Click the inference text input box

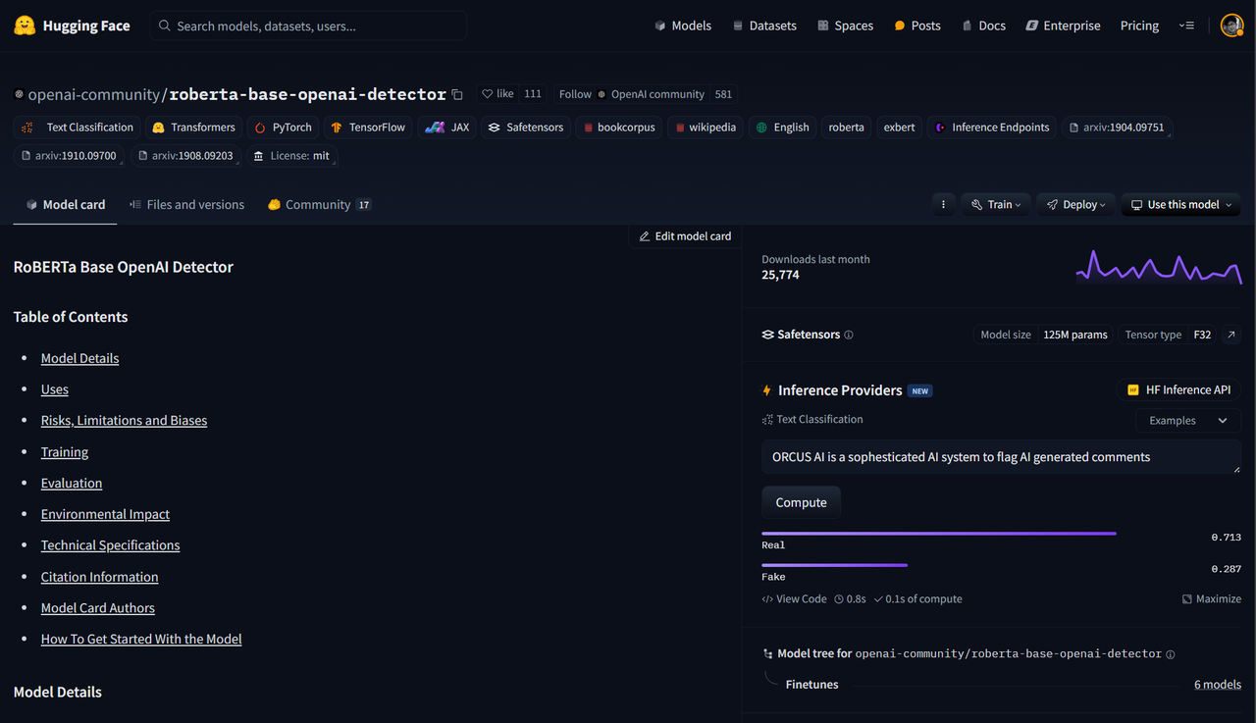coord(1001,457)
